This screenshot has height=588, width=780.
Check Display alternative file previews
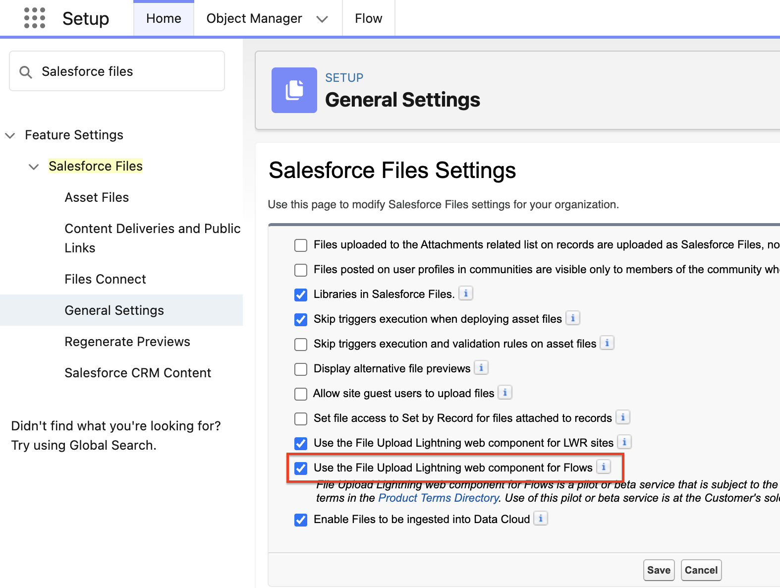click(301, 369)
